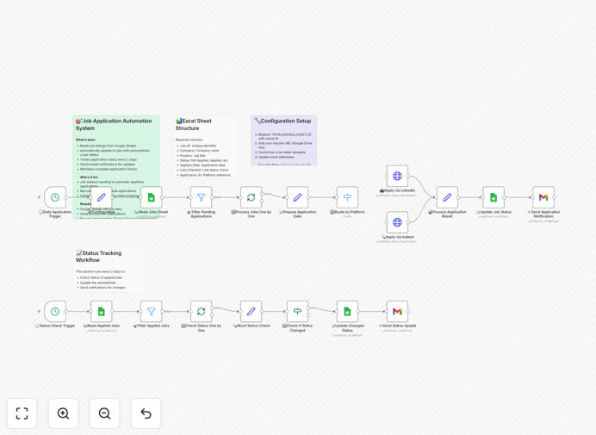Click the 'Send Application Notification' label
The height and width of the screenshot is (435, 596).
pyautogui.click(x=543, y=214)
